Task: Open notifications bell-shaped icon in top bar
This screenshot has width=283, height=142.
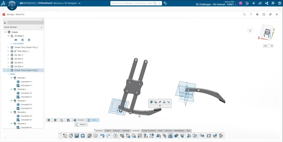Action: (247, 3)
